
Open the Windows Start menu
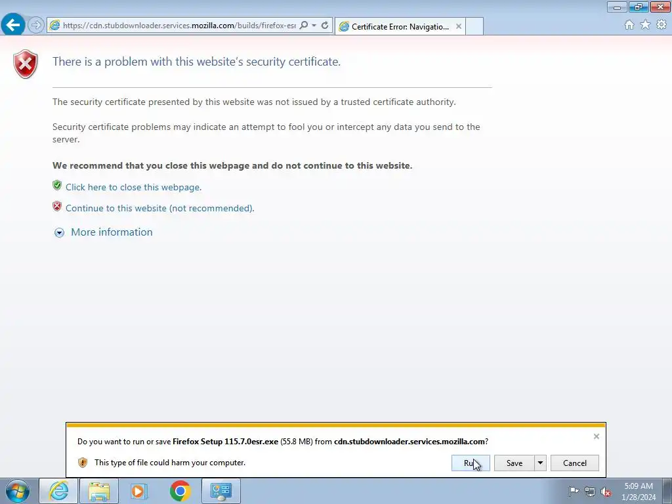(18, 491)
